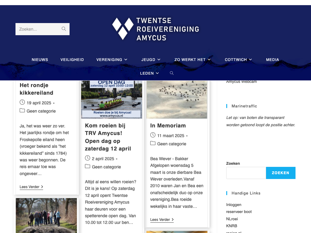Click folder icon under the In Memoriam date
The image size is (311, 233).
tap(153, 144)
